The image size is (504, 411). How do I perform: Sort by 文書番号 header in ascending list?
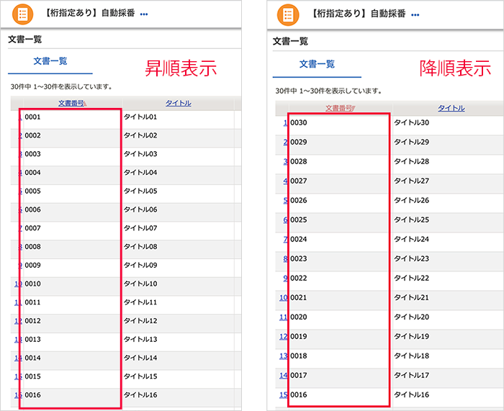[71, 103]
